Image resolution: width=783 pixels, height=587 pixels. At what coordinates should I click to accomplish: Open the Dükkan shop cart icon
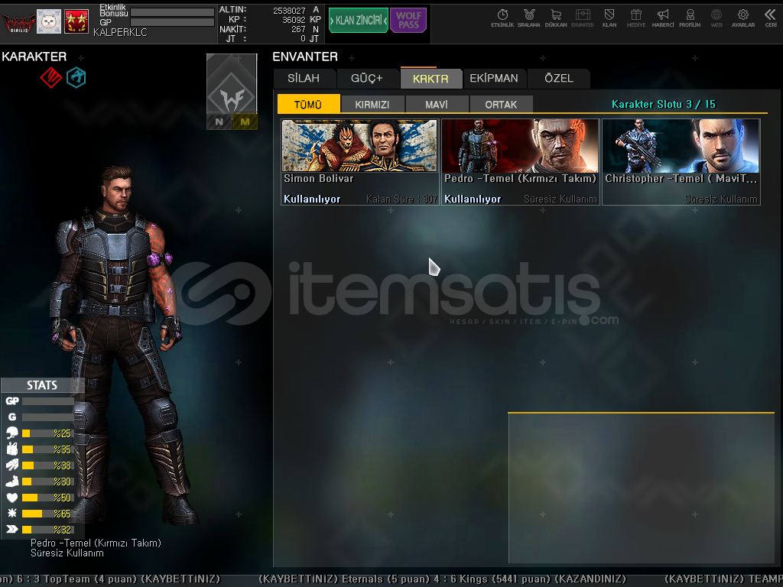pyautogui.click(x=556, y=18)
